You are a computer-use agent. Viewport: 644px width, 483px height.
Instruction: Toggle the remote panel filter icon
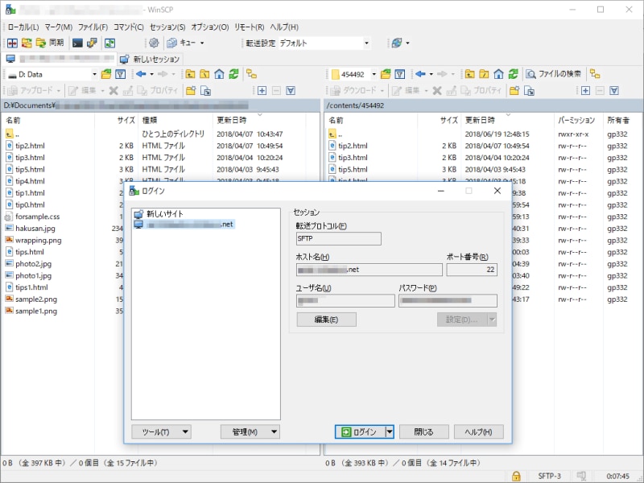(400, 74)
